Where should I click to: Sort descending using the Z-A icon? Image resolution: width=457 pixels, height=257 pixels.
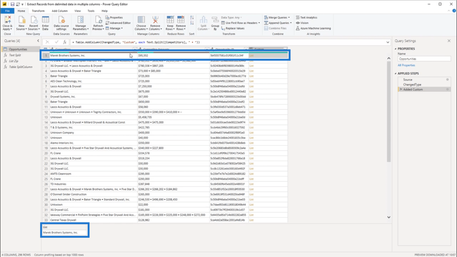192,23
